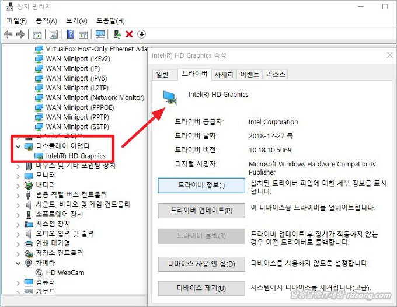Expand the 배터리 category chevron
This screenshot has width=397, height=307.
[x=18, y=185]
